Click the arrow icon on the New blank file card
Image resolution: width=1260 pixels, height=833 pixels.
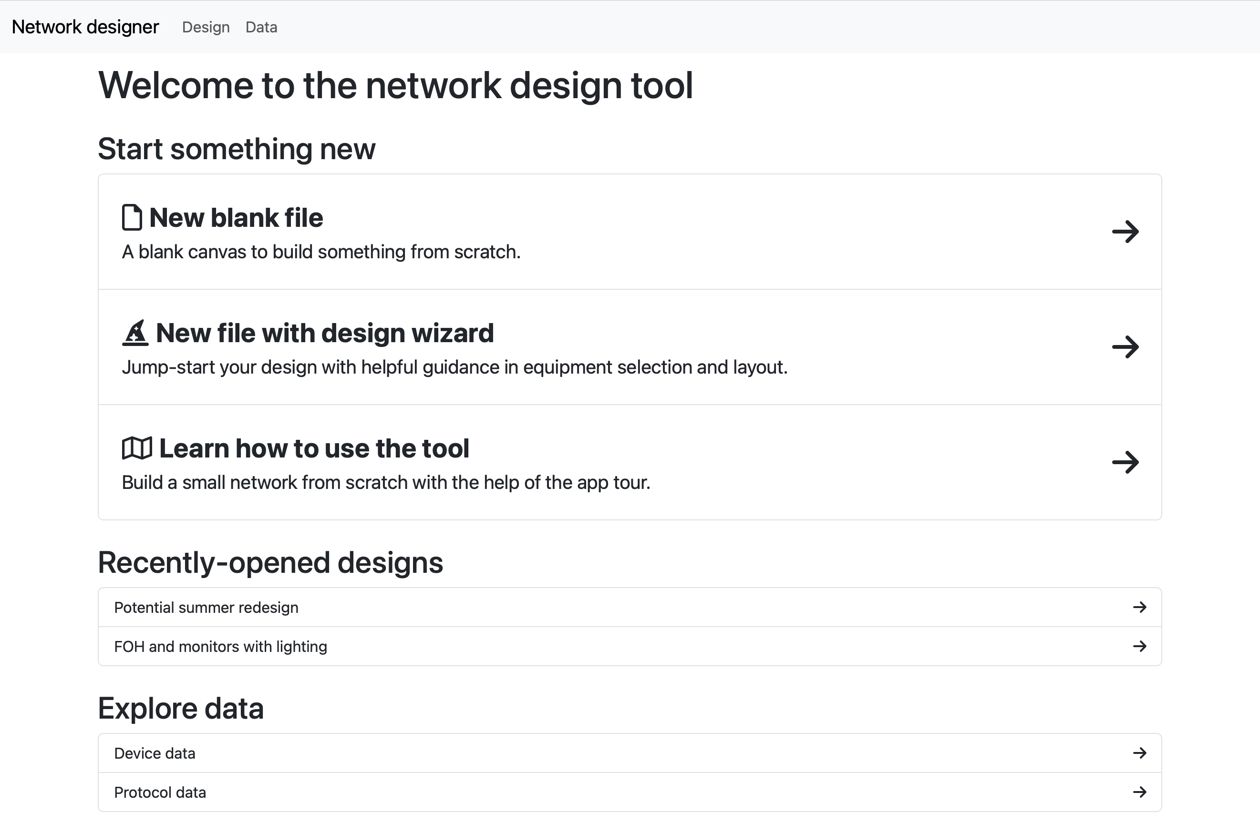(1126, 231)
